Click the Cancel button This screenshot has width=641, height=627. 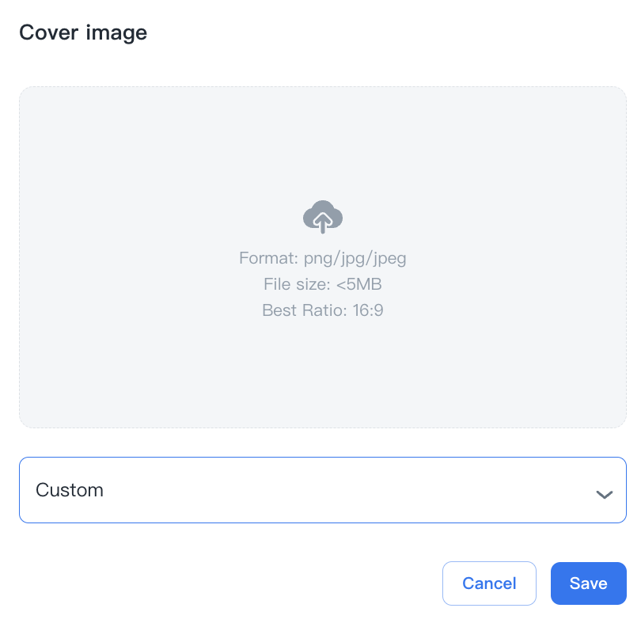[489, 583]
